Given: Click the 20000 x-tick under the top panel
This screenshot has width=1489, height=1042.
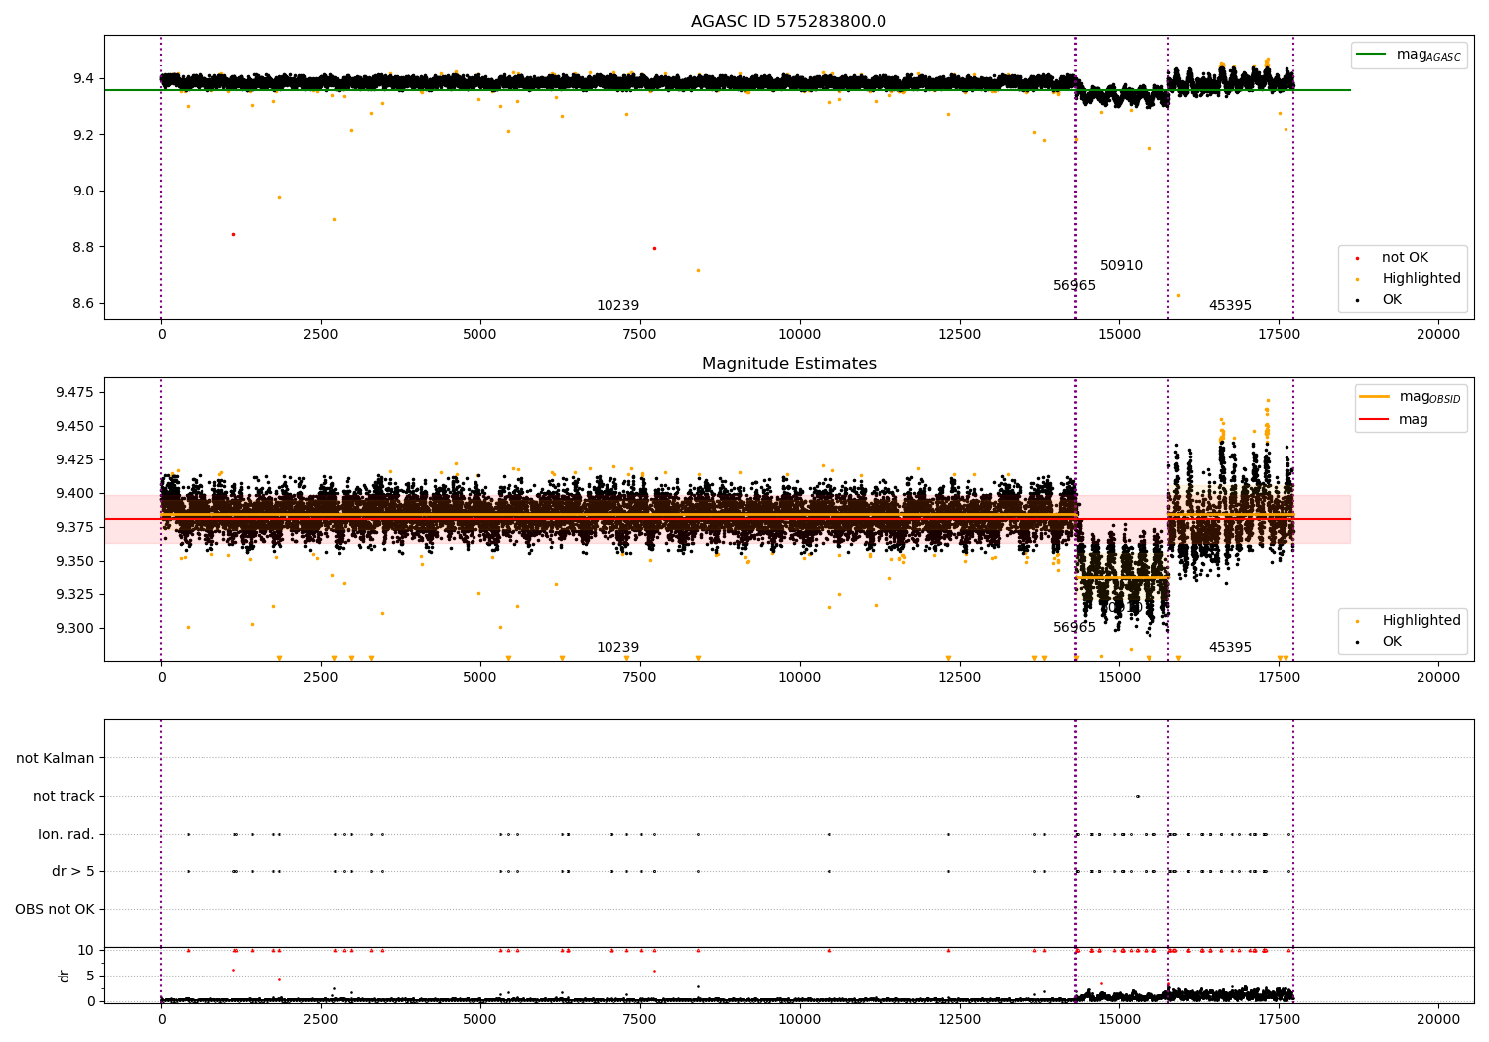Looking at the screenshot, I should tap(1438, 335).
